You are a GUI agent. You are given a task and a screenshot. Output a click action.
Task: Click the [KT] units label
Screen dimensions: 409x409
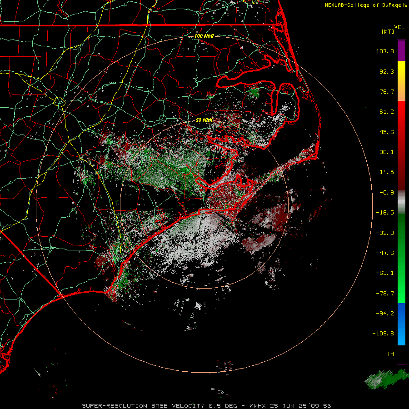[388, 31]
